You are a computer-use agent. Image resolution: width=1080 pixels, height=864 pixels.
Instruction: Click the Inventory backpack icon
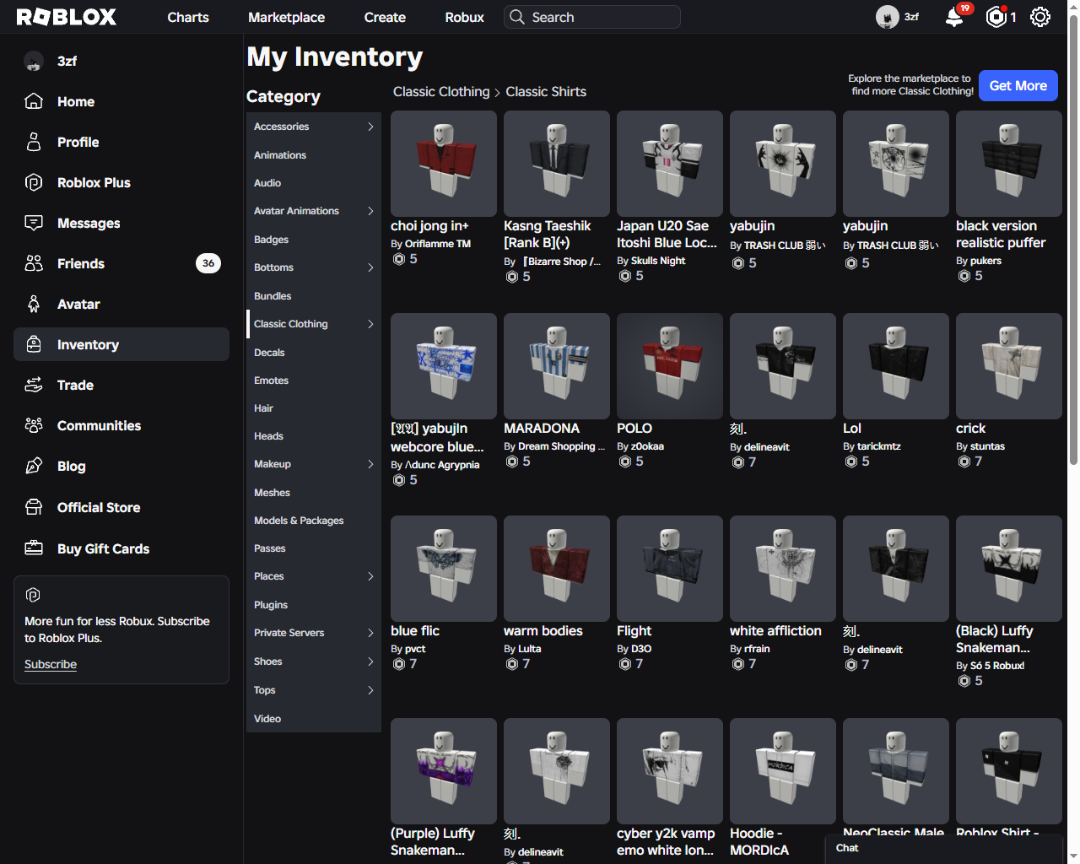[34, 344]
